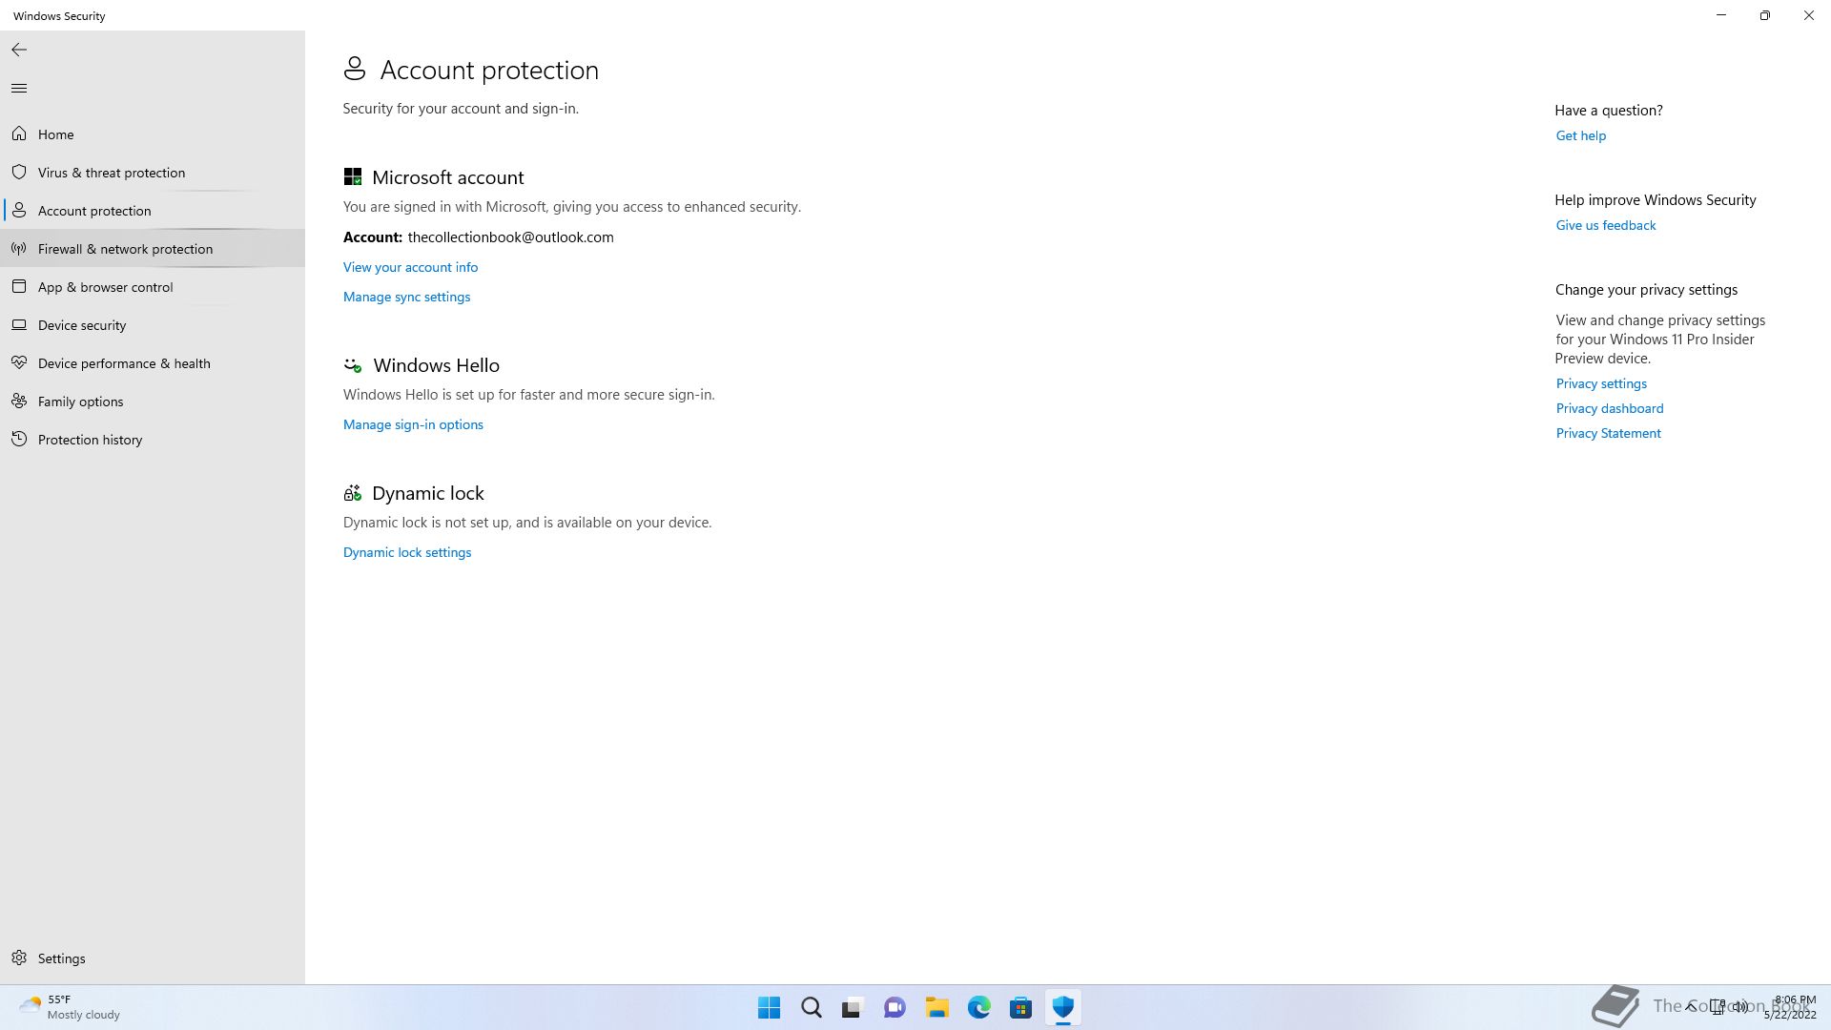The height and width of the screenshot is (1030, 1831).
Task: Click the Device performance heart icon
Action: click(x=19, y=363)
